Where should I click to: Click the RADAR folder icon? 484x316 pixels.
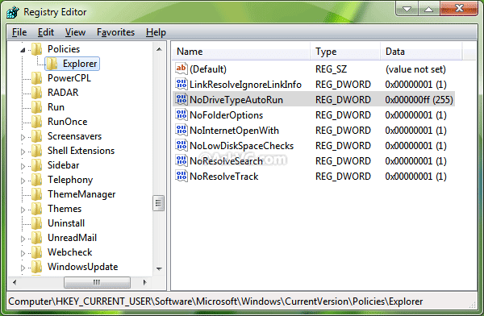coord(37,93)
